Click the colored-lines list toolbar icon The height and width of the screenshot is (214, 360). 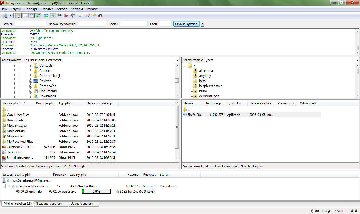[x=81, y=15]
